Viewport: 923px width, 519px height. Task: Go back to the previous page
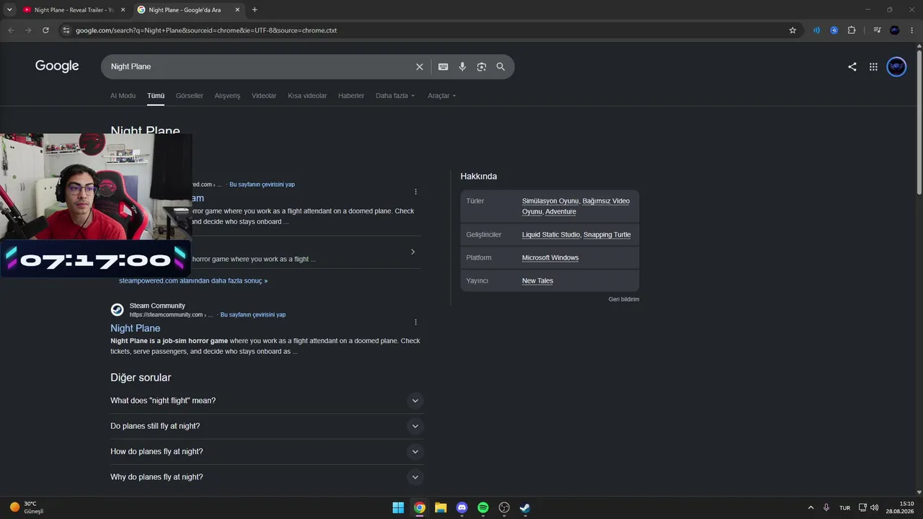pos(11,30)
